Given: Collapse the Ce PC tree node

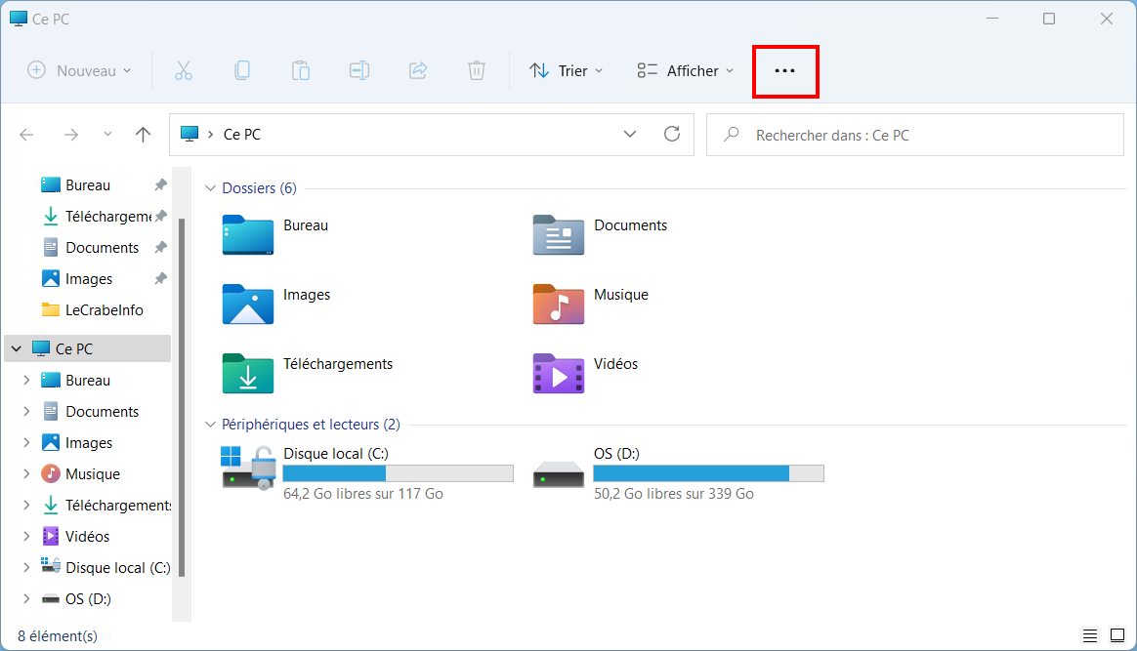Looking at the screenshot, I should (x=17, y=349).
